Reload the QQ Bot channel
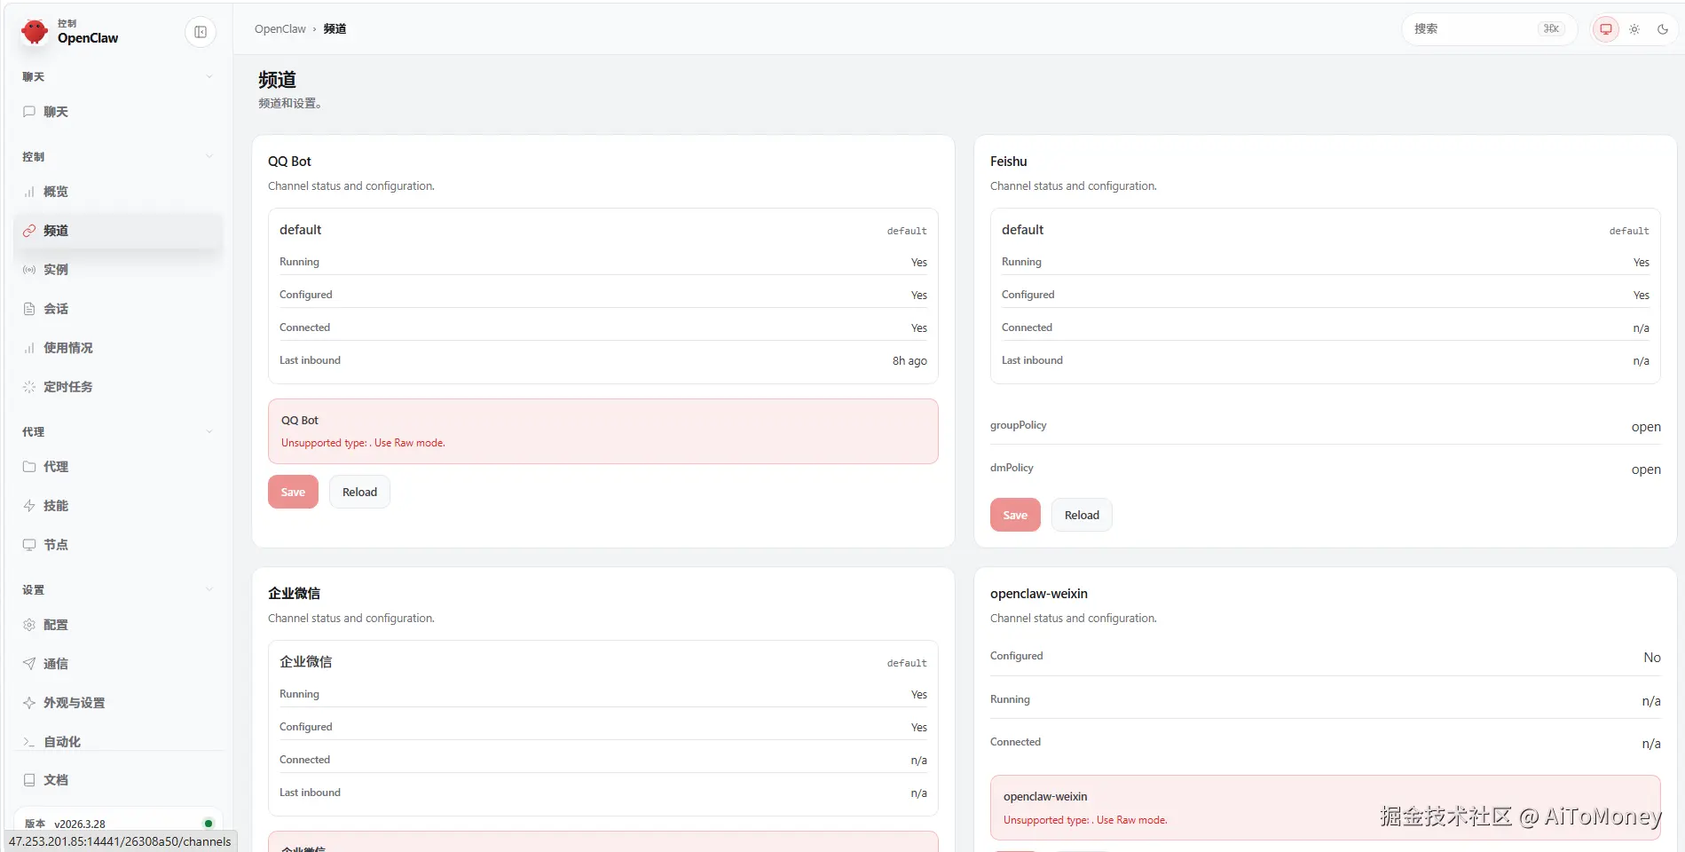 coord(359,493)
